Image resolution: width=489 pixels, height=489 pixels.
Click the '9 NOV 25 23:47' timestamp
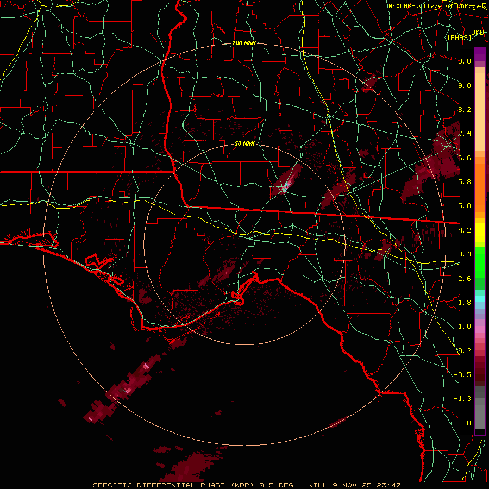tap(367, 485)
